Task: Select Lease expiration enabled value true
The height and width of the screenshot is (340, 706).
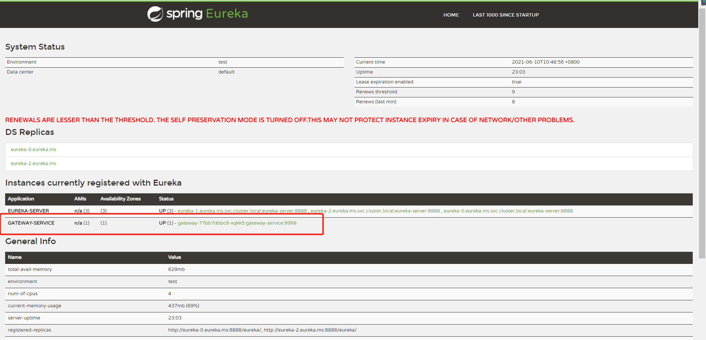Action: pyautogui.click(x=516, y=82)
